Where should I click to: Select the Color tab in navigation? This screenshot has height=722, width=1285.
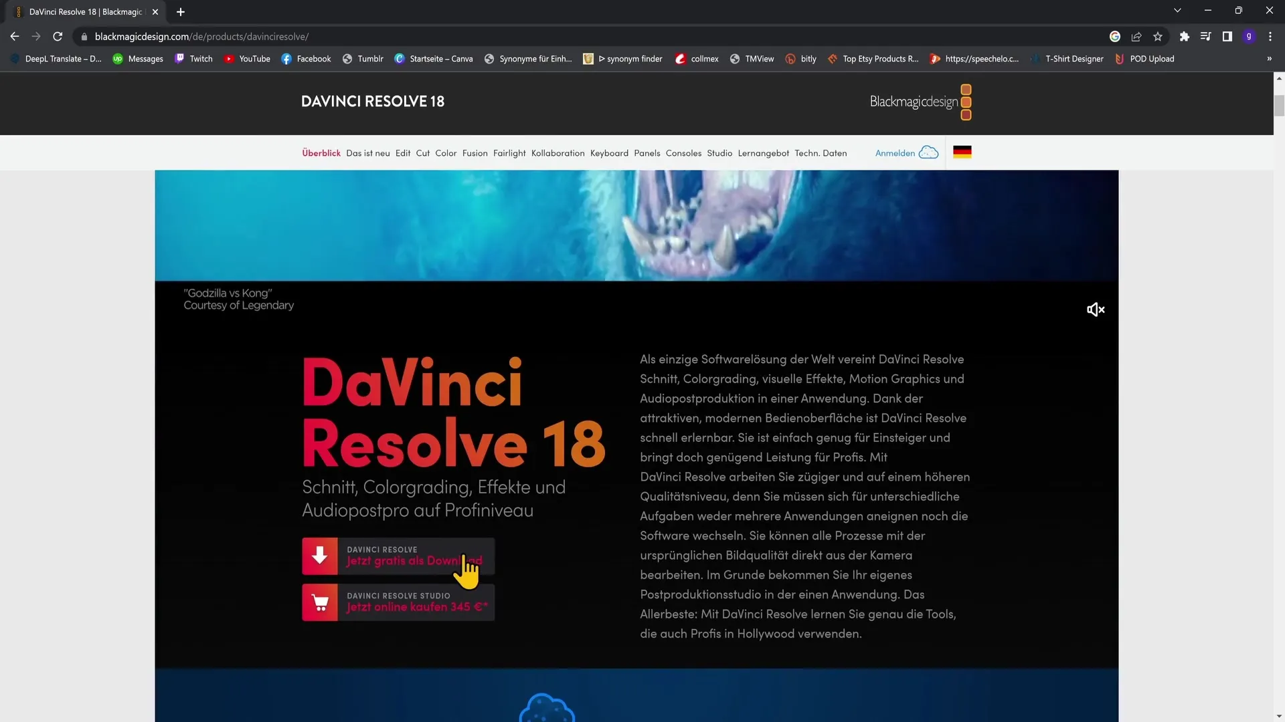coord(446,152)
